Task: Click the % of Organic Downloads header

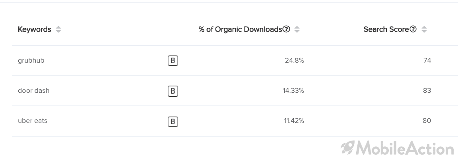Action: click(x=240, y=29)
